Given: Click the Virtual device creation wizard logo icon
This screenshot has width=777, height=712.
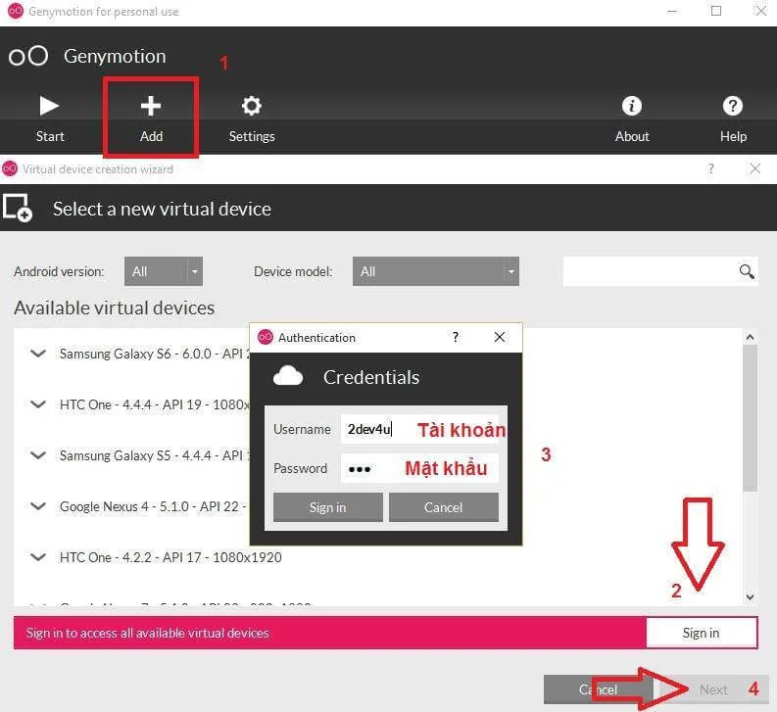Looking at the screenshot, I should click(10, 168).
